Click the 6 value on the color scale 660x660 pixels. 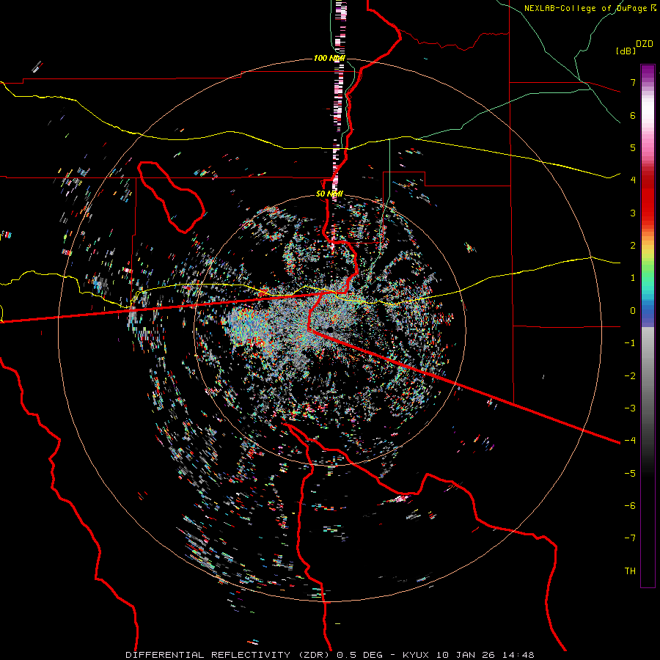(x=633, y=115)
